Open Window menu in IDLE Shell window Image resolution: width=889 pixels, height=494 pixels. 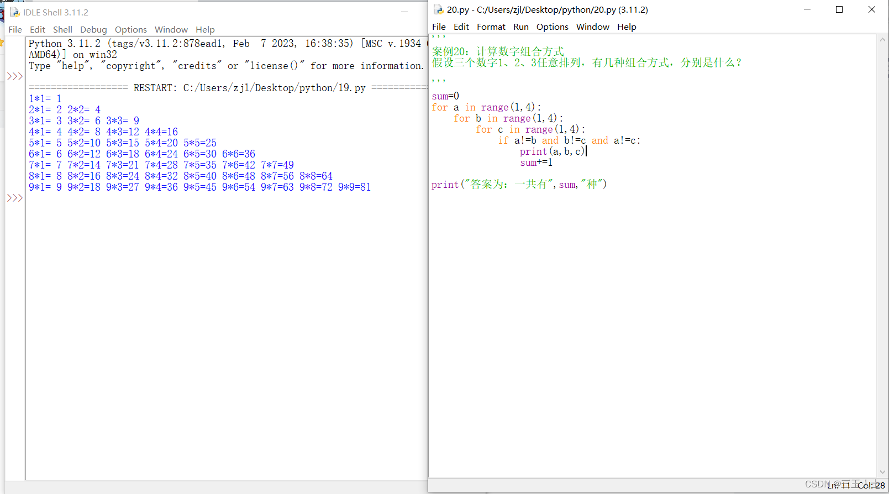pos(171,29)
